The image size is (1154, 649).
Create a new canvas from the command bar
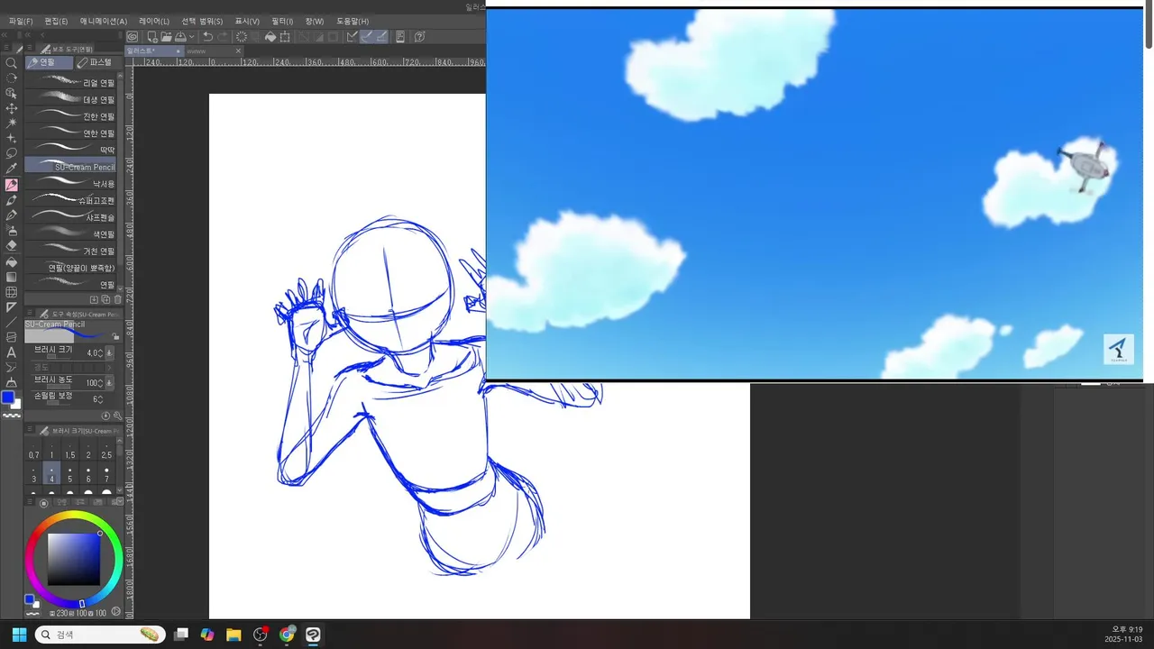pyautogui.click(x=153, y=37)
